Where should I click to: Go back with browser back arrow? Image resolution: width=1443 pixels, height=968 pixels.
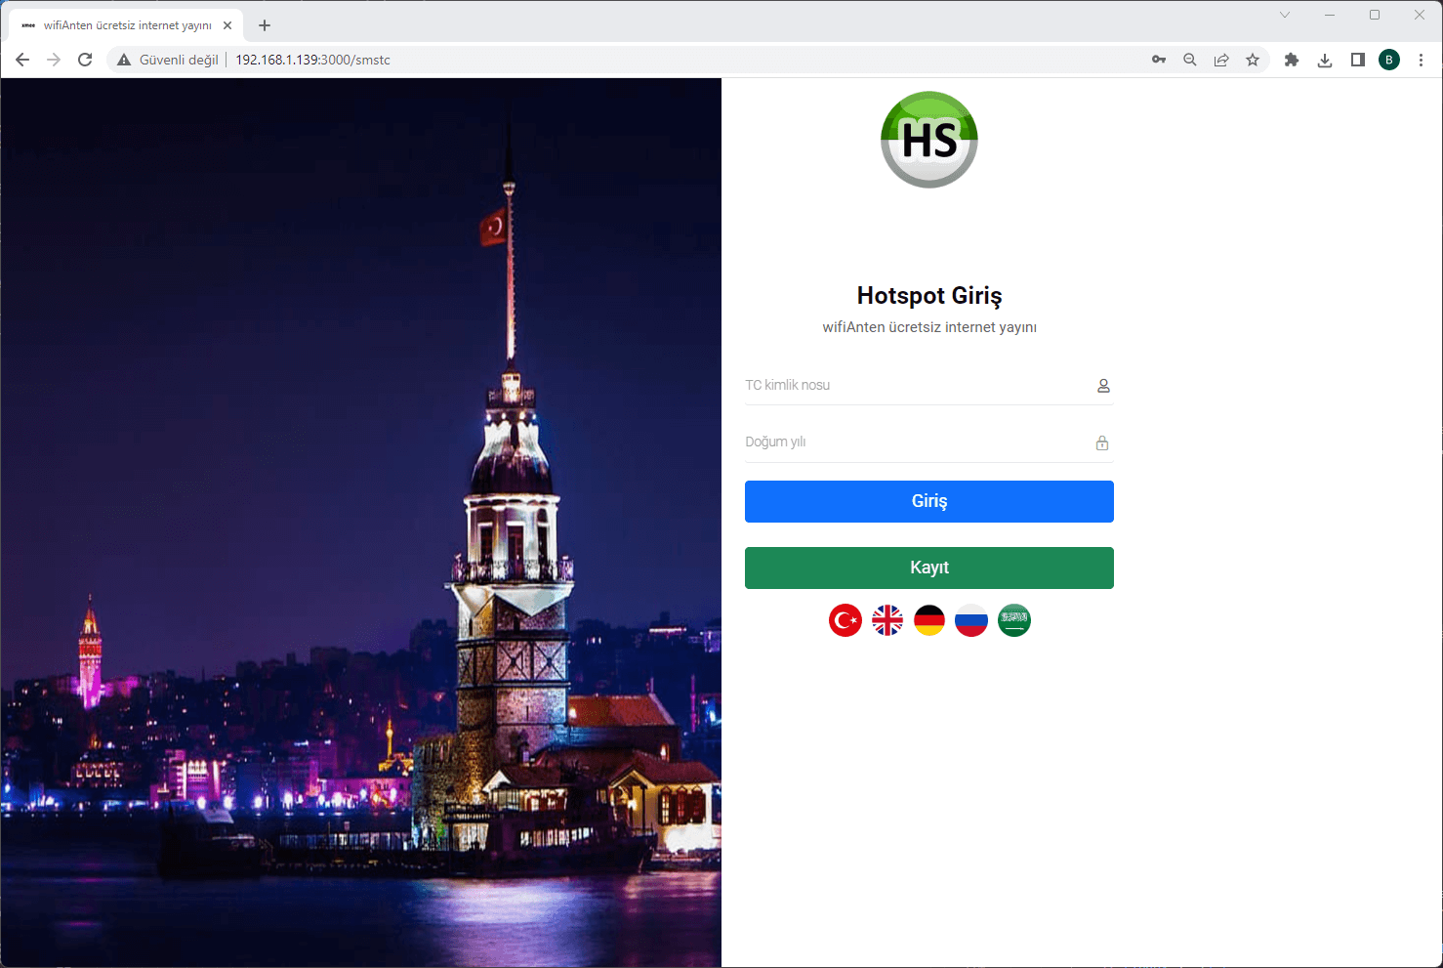tap(22, 60)
